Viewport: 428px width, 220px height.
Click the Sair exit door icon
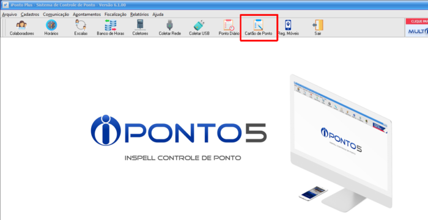(x=318, y=25)
